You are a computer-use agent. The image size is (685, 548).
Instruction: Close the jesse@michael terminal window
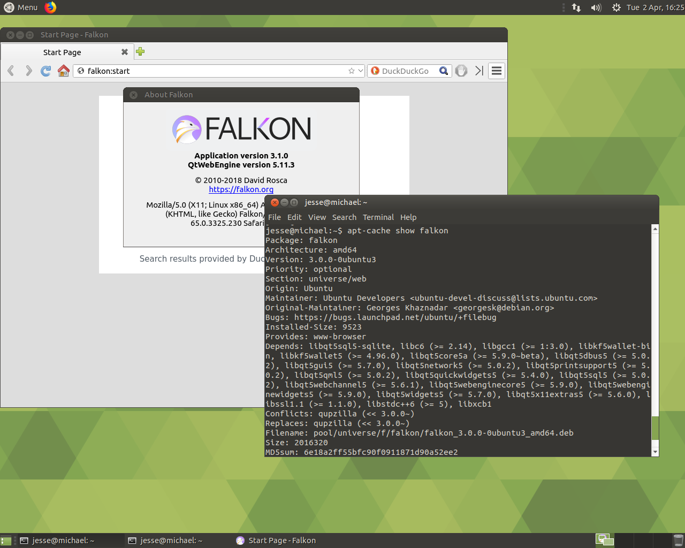pos(275,202)
